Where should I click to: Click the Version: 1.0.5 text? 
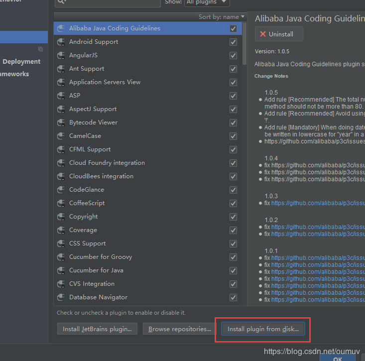pyautogui.click(x=272, y=51)
